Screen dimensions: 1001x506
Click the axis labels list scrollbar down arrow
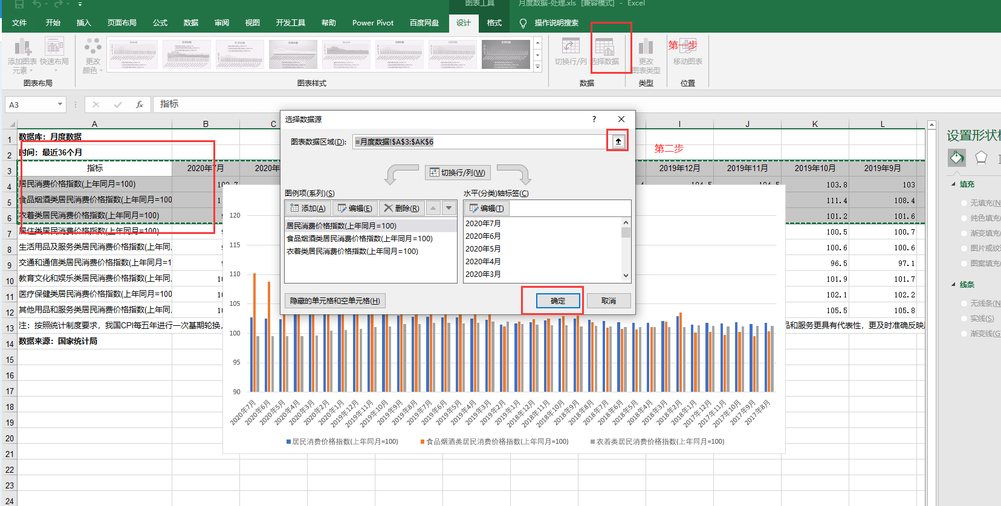click(626, 275)
